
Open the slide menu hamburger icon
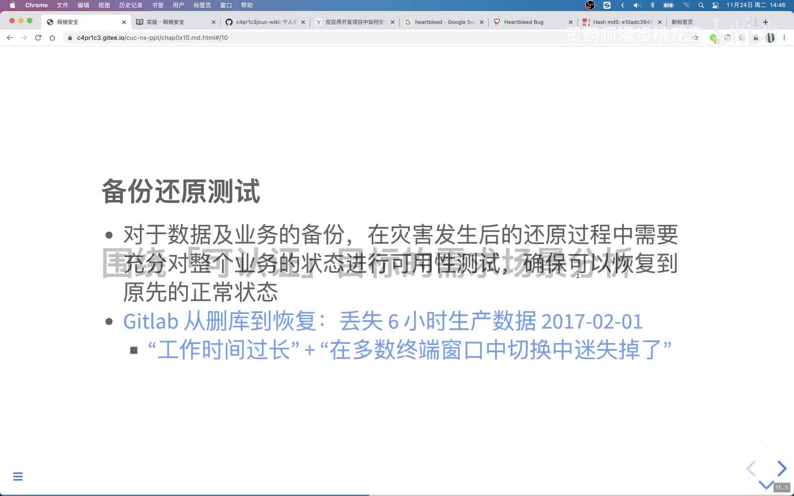pos(18,476)
